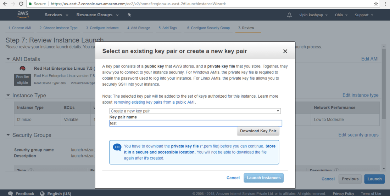Open removing existing key pairs link

154,102
